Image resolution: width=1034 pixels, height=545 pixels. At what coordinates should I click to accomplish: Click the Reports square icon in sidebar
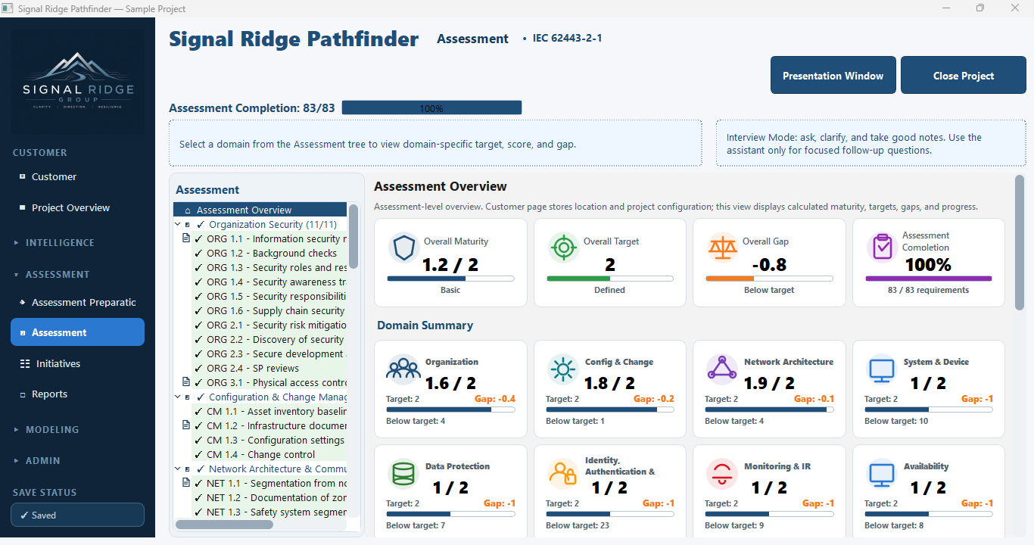[23, 394]
